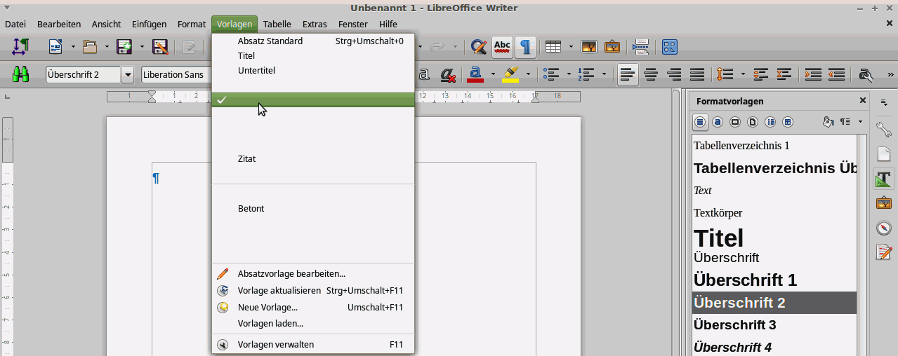Open the Bearbeiten menu
898x356 pixels.
coord(59,24)
